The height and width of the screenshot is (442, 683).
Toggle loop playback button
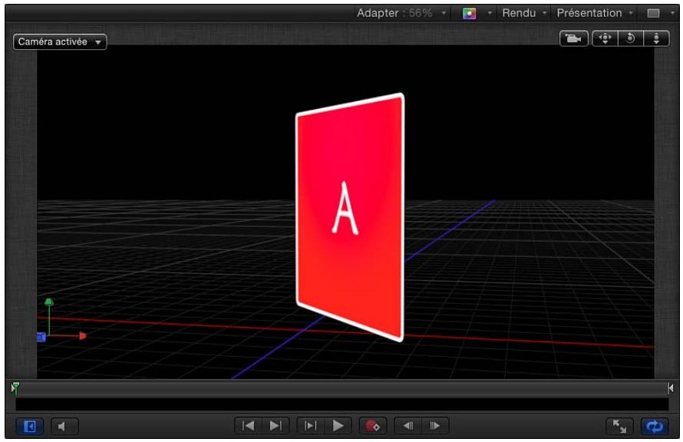click(x=655, y=427)
